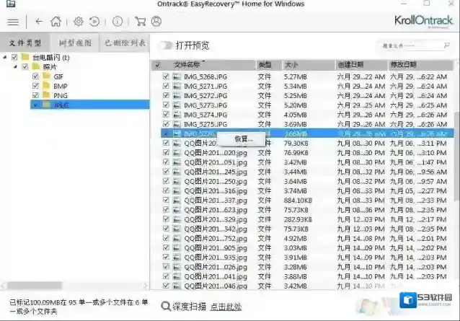The image size is (460, 321).
Task: Toggle the 打开预览 preview switch
Action: click(166, 45)
